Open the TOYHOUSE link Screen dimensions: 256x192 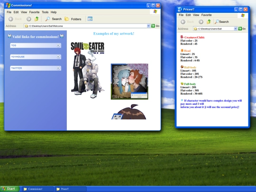coord(36,57)
